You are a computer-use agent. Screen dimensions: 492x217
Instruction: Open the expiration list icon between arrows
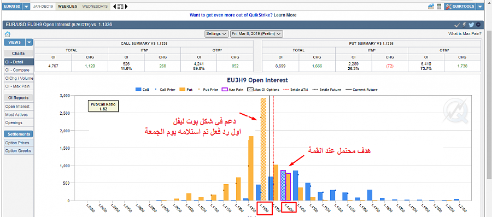pos(120,7)
